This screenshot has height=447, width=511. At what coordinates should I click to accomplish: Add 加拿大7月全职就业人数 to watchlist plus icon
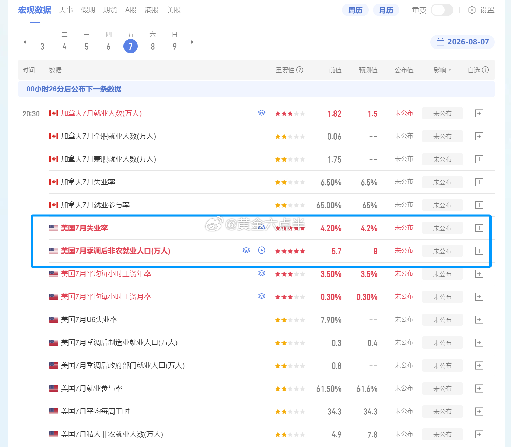pyautogui.click(x=479, y=136)
